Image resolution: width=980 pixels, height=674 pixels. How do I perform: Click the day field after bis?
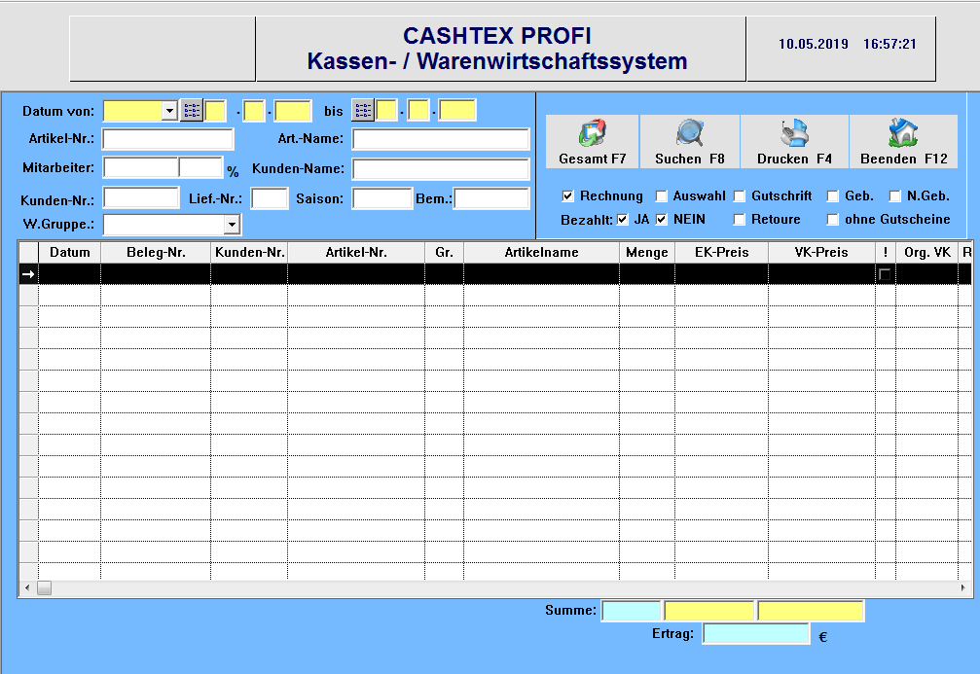387,111
